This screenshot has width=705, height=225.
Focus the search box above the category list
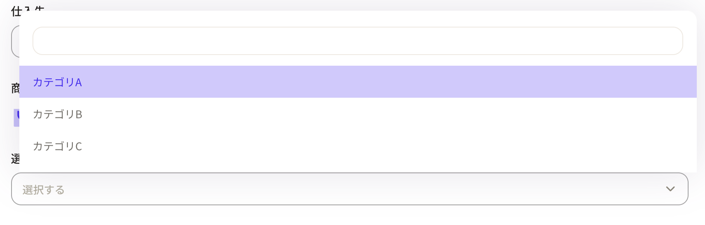pyautogui.click(x=358, y=41)
